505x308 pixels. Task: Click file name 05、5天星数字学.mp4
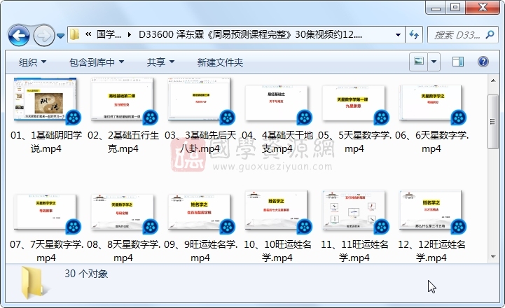click(354, 142)
